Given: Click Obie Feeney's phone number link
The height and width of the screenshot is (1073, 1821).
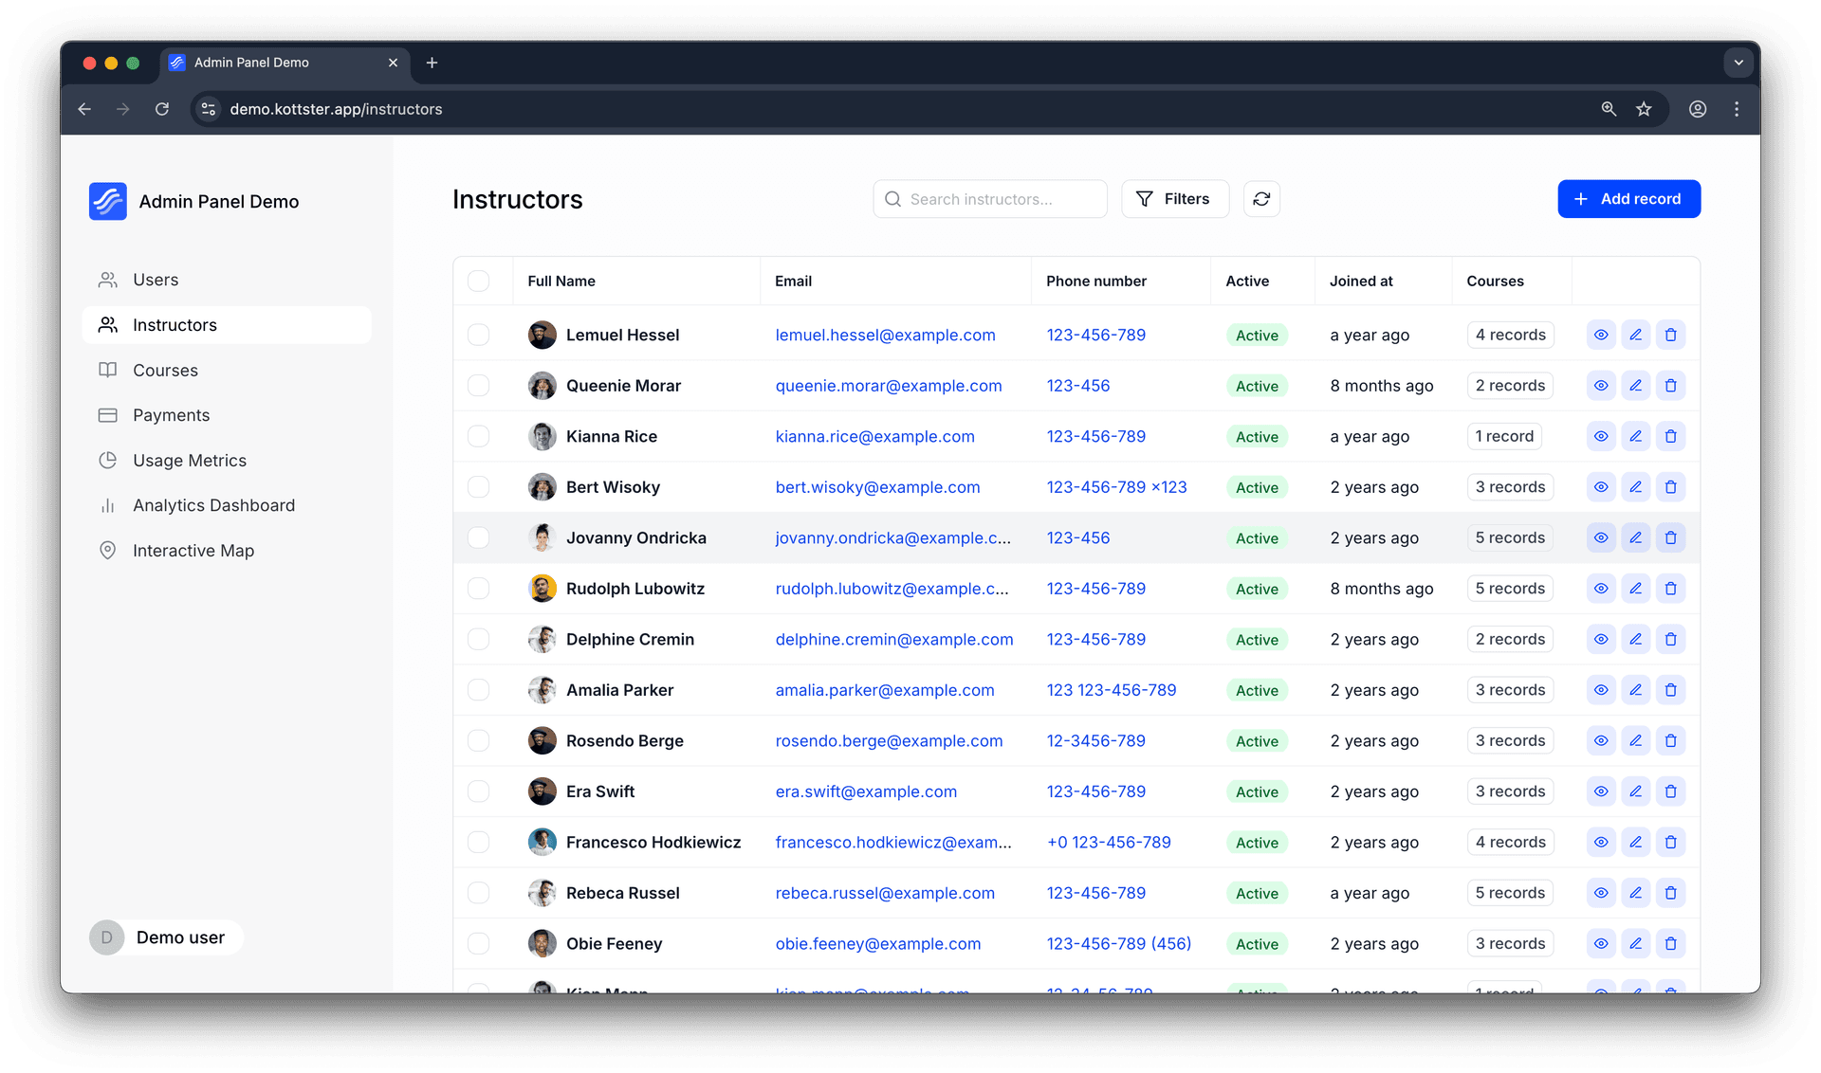Looking at the screenshot, I should [1118, 943].
